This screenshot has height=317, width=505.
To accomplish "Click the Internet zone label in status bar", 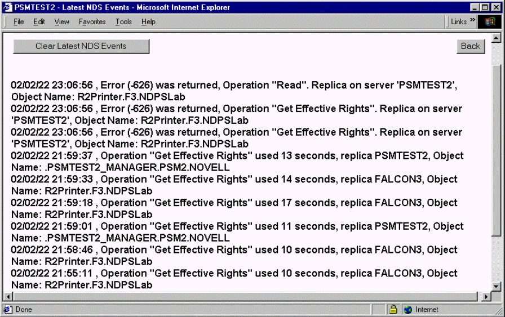I will tap(427, 310).
